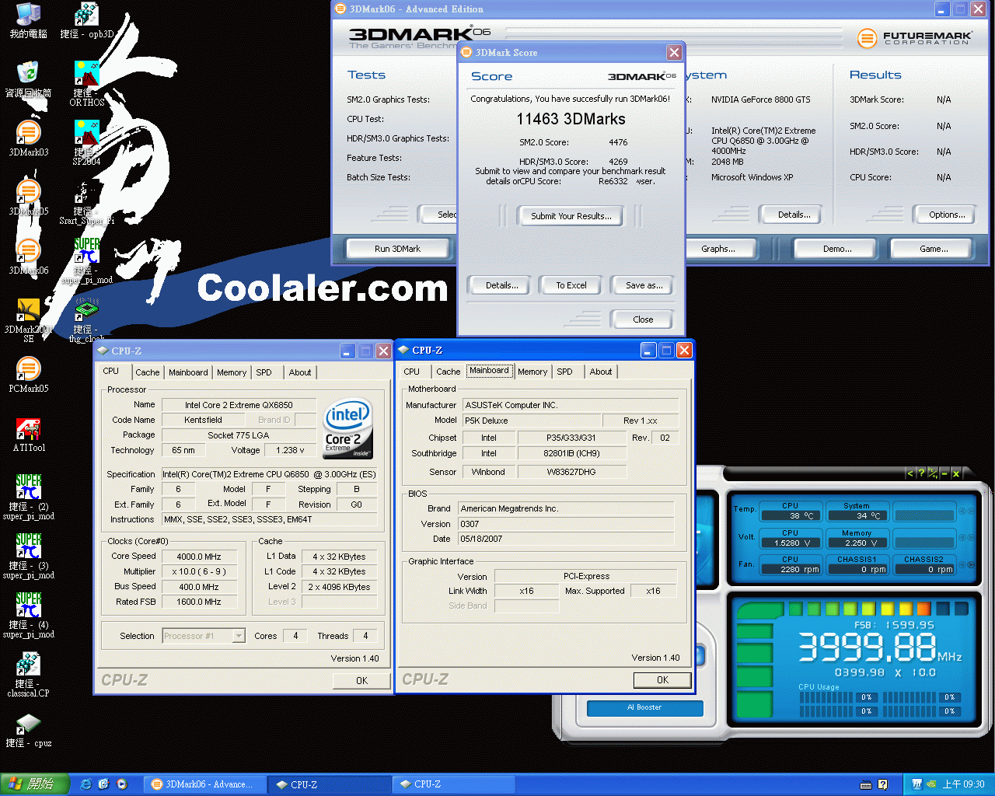Click Submit Your Results button
This screenshot has width=995, height=796.
tap(571, 216)
